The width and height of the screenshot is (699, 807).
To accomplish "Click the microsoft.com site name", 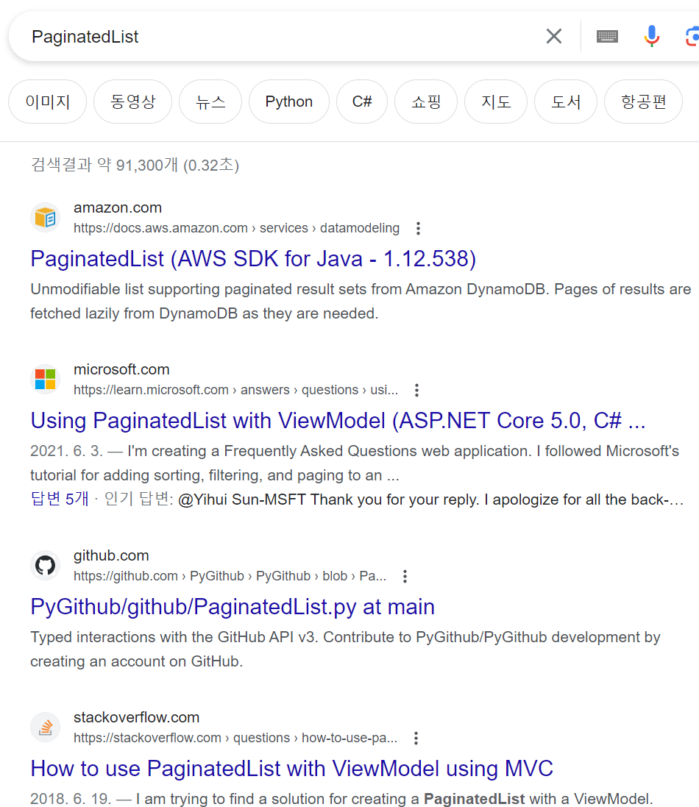I will point(121,369).
